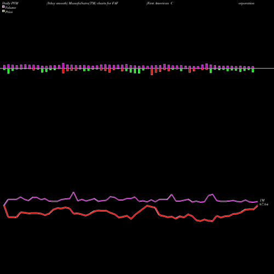The image size is (274, 274).
Task: Click the Price legend color swatch
Action: click(3, 12)
